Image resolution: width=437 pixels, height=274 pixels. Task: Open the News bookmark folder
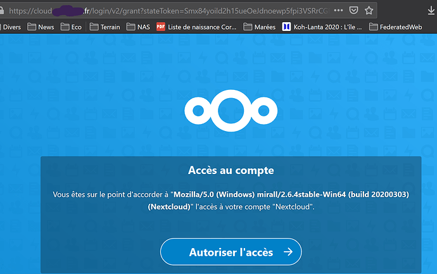41,27
